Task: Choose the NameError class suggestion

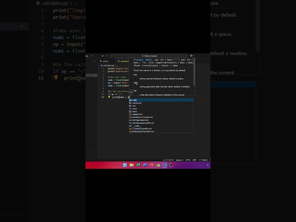Action: tap(161, 114)
